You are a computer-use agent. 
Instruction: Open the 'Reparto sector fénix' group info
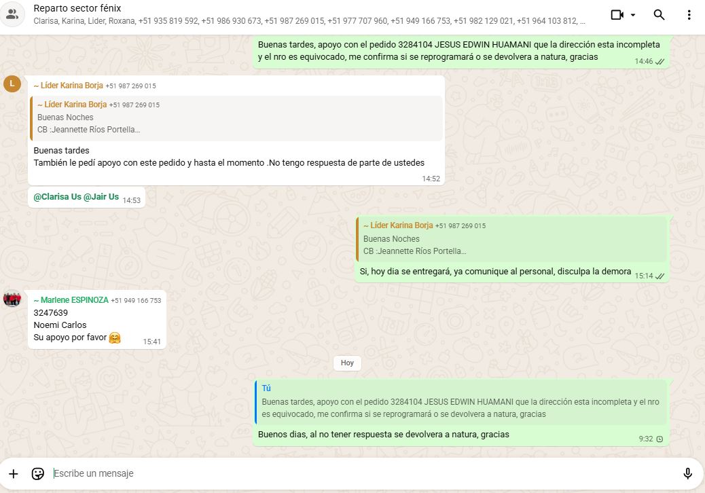click(x=77, y=9)
